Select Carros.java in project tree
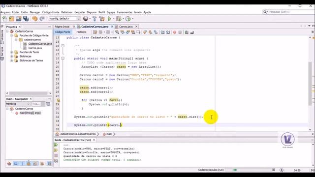 point(35,48)
